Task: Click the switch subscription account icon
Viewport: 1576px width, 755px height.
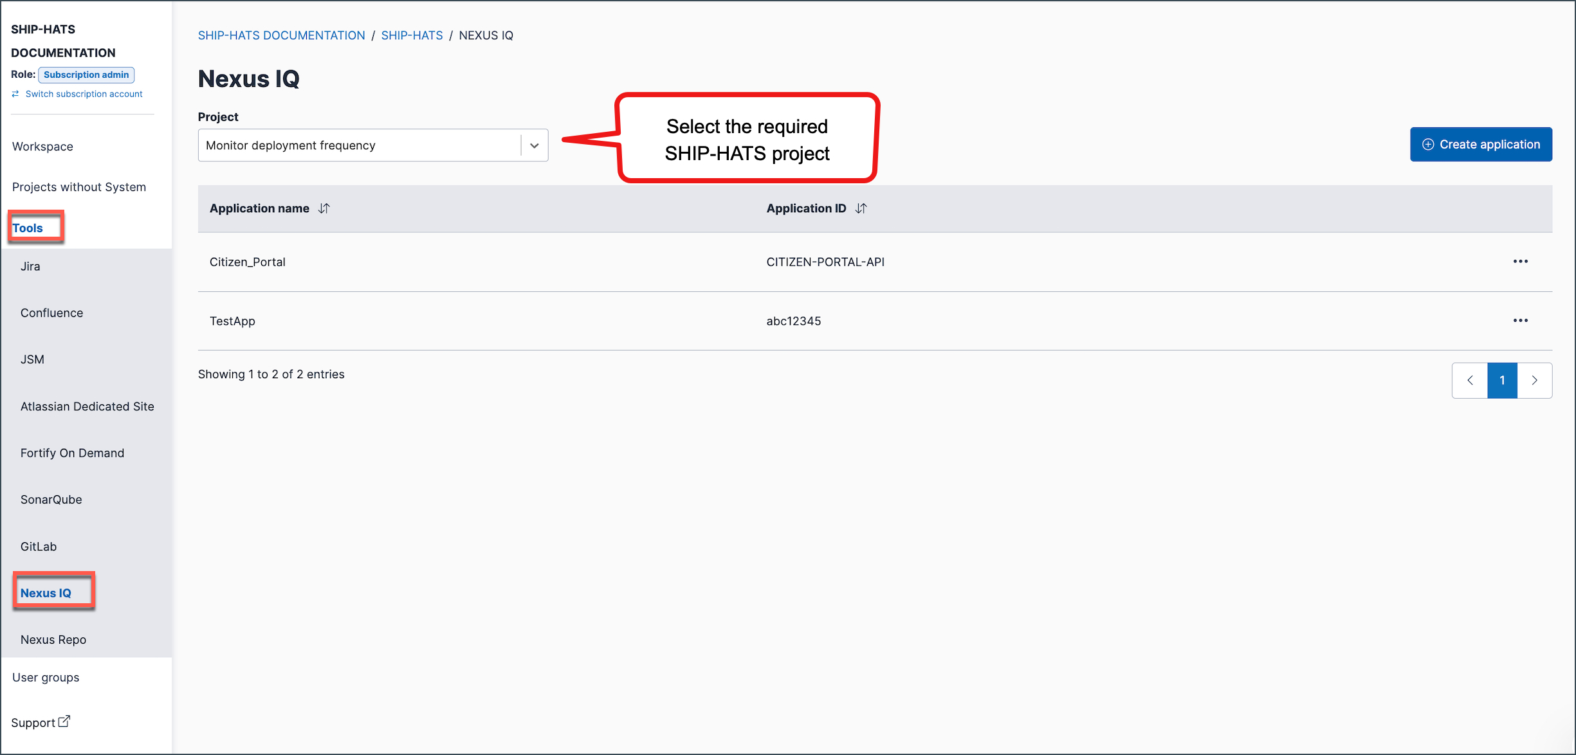Action: click(x=15, y=94)
